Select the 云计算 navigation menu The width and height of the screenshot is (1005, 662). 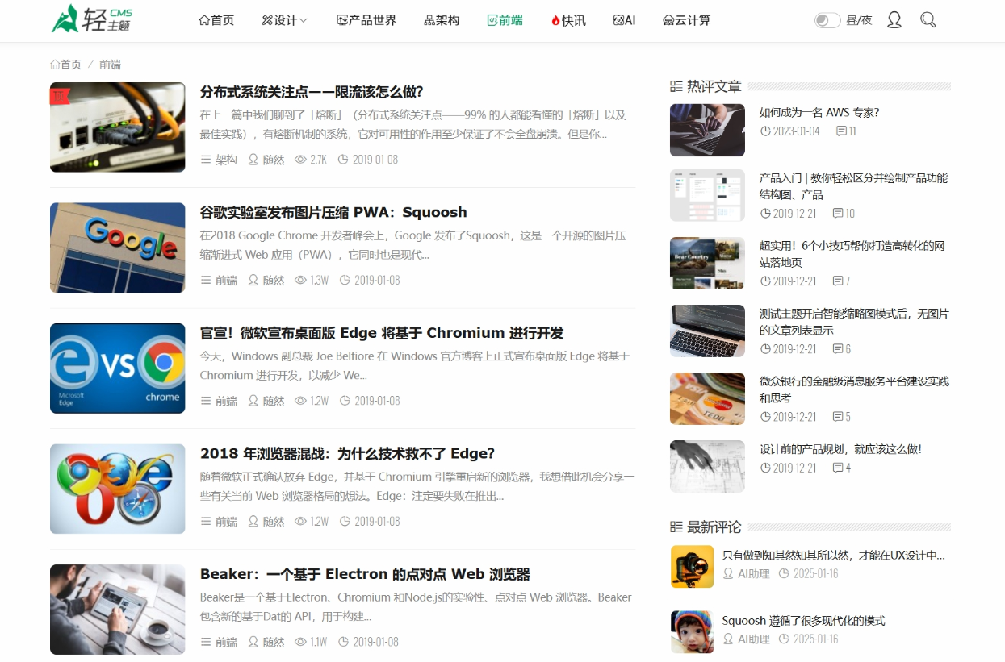point(687,19)
